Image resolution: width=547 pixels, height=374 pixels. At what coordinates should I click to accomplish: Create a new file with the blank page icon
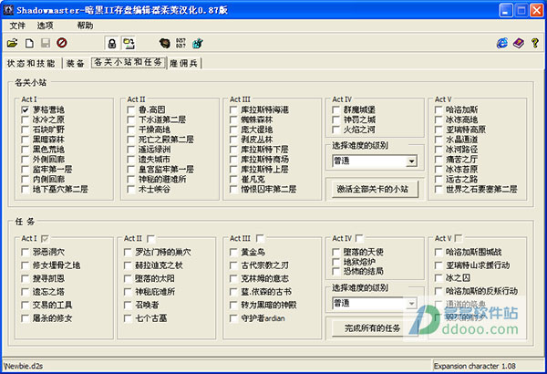(30, 43)
